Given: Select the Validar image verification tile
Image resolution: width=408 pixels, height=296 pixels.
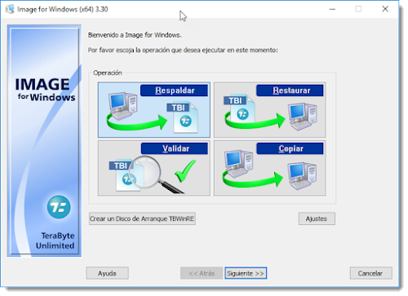Looking at the screenshot, I should click(154, 168).
